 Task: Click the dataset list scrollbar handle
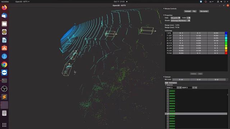coord(227,95)
